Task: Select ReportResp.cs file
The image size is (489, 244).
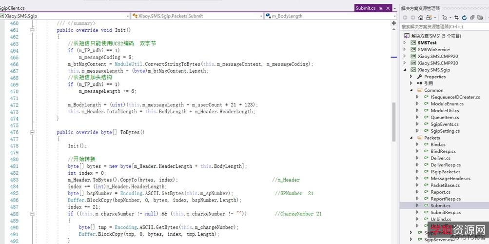Action: click(x=446, y=199)
